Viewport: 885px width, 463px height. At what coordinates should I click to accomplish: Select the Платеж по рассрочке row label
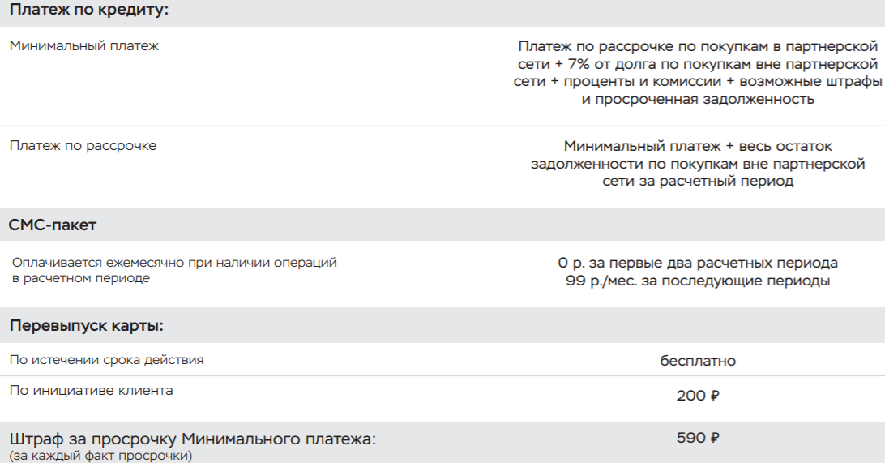click(x=83, y=146)
